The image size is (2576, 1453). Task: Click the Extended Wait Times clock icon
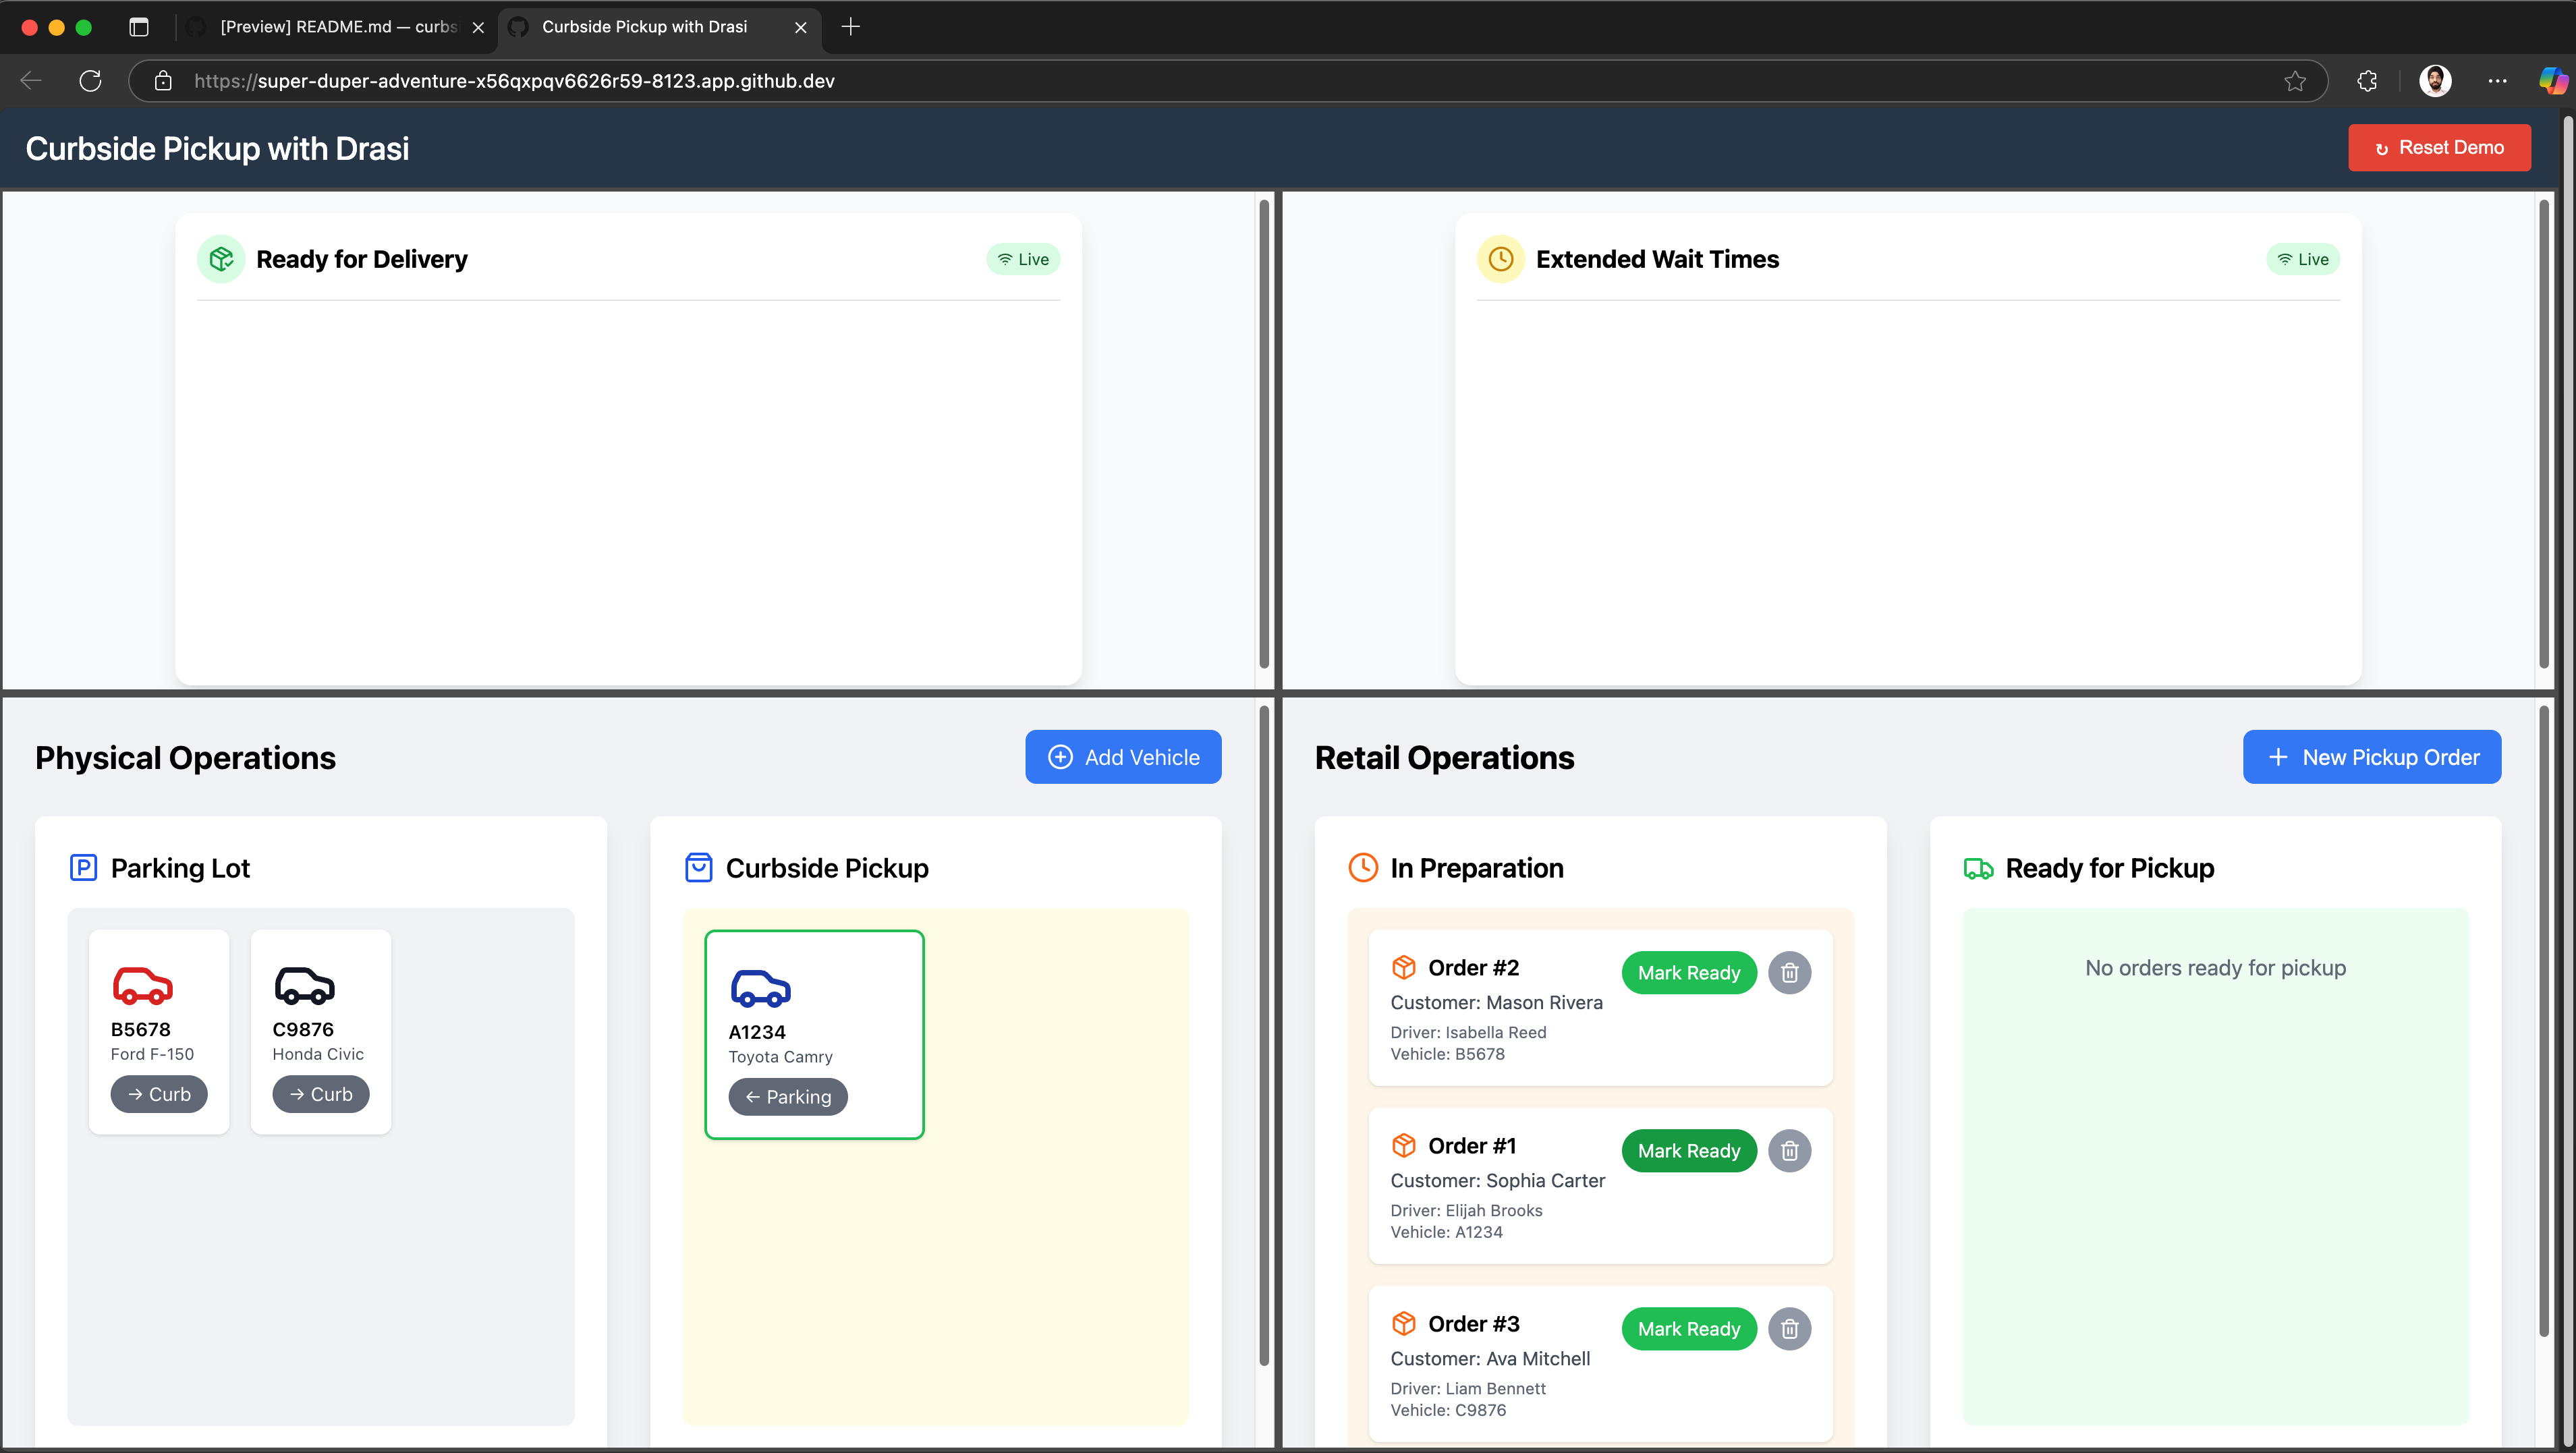point(1500,259)
